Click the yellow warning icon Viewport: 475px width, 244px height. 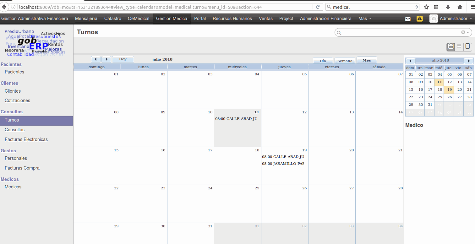[x=420, y=19]
